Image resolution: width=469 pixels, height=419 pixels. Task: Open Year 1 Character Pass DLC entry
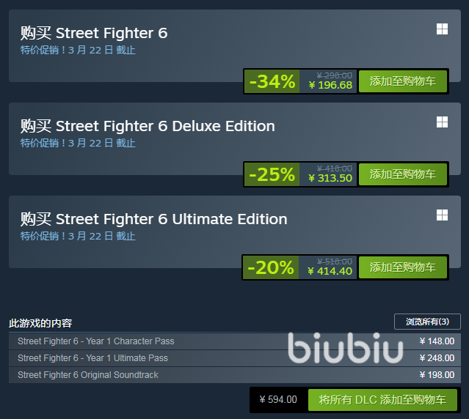coord(96,341)
